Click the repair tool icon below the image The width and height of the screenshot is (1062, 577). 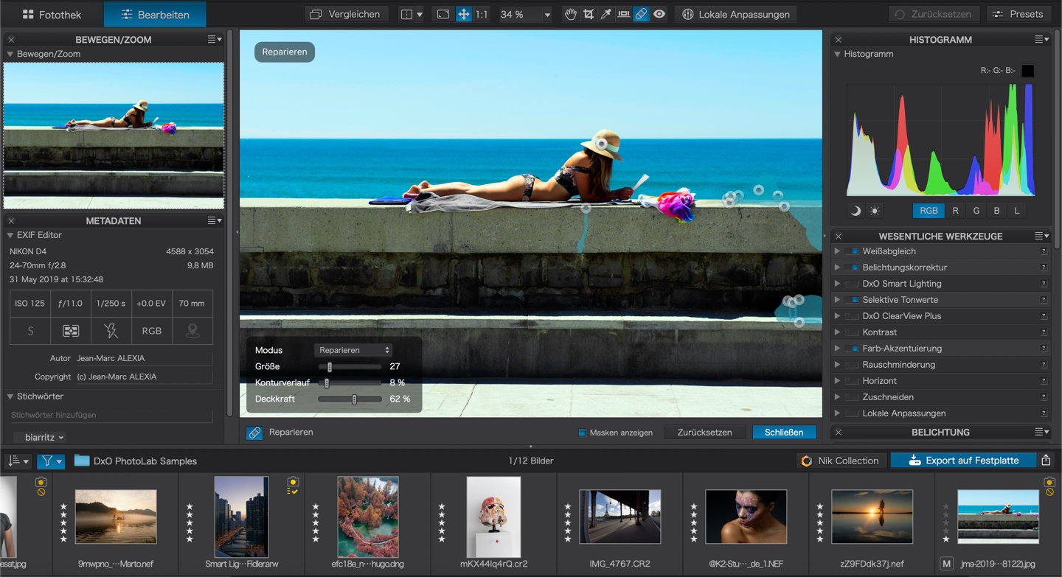254,433
